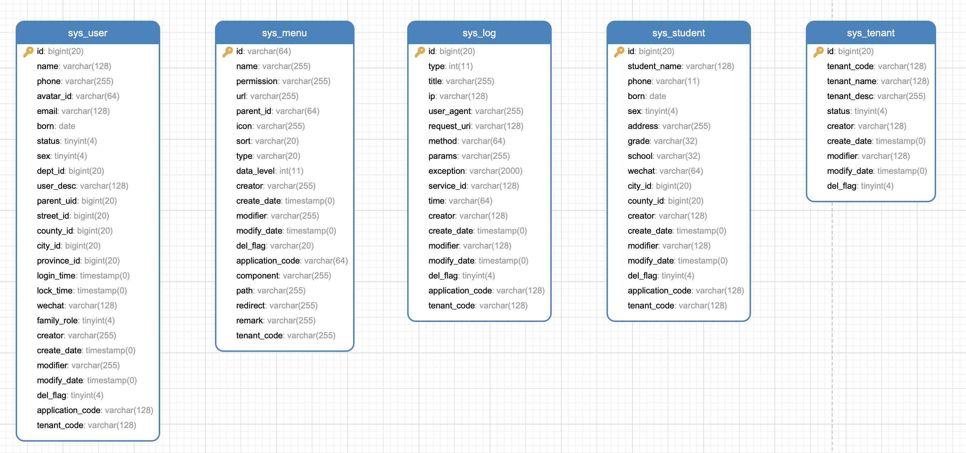Click grade: varchar(32) row
This screenshot has height=453, width=966.
(x=662, y=141)
